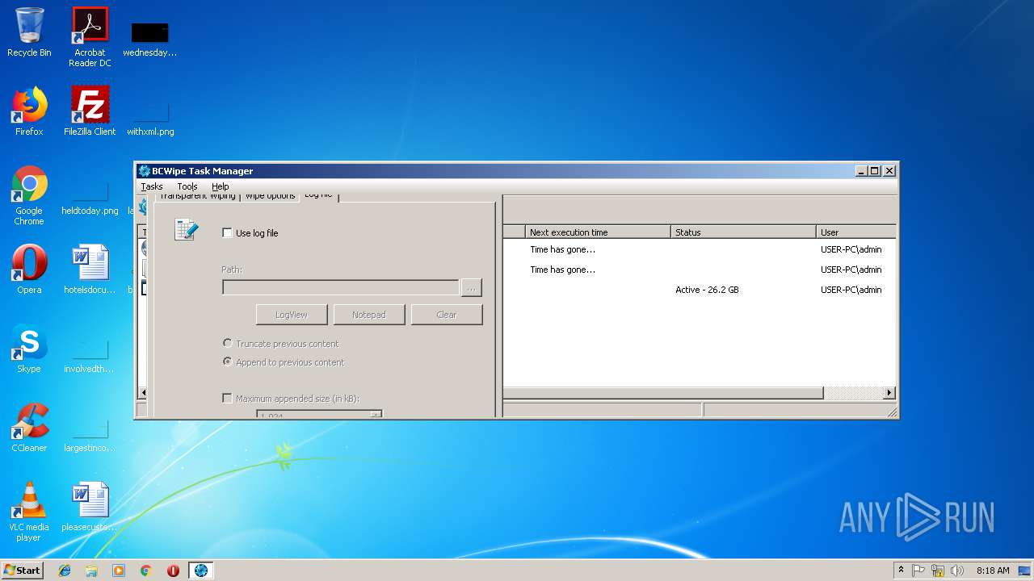Screen dimensions: 1034x581
Task: Select Truncate previous content radio button
Action: click(x=227, y=343)
